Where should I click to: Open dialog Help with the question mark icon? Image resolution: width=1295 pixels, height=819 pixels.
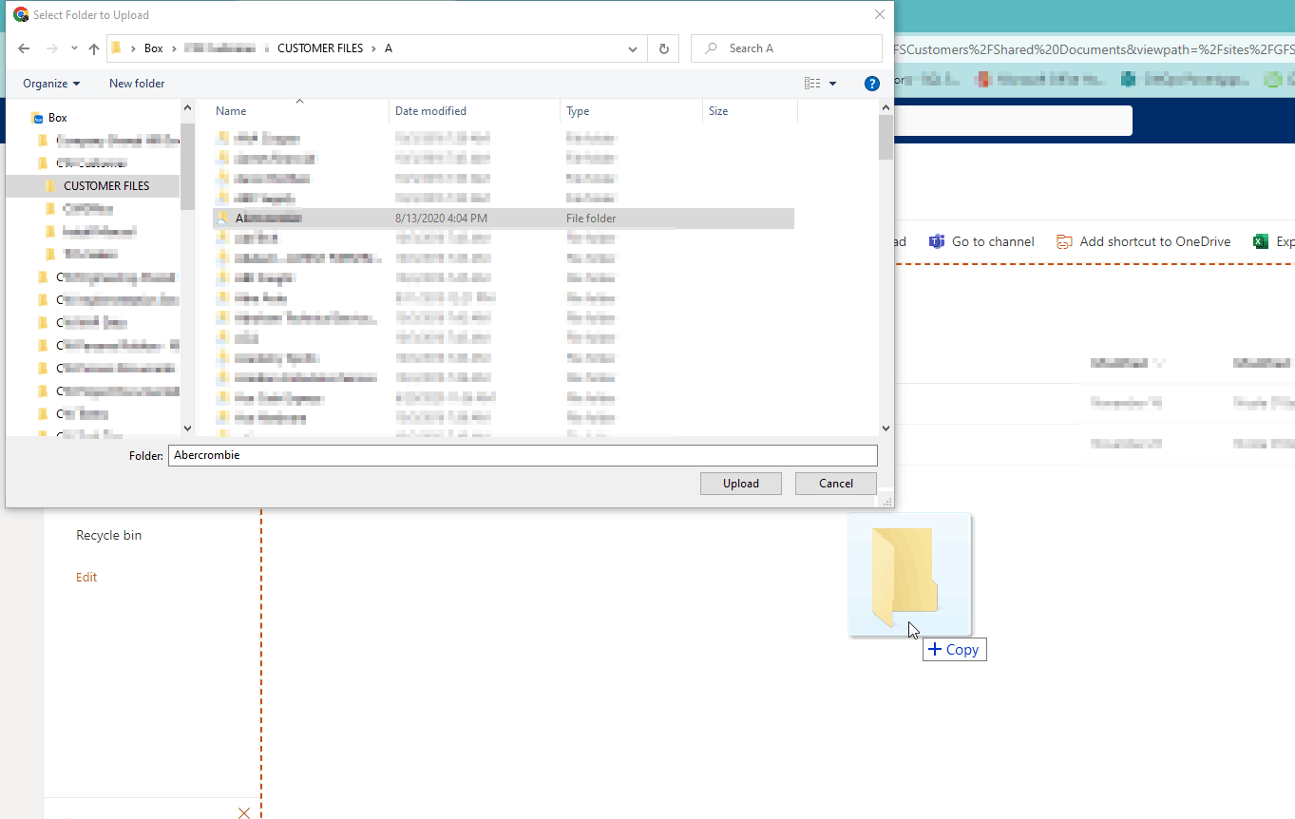coord(871,83)
